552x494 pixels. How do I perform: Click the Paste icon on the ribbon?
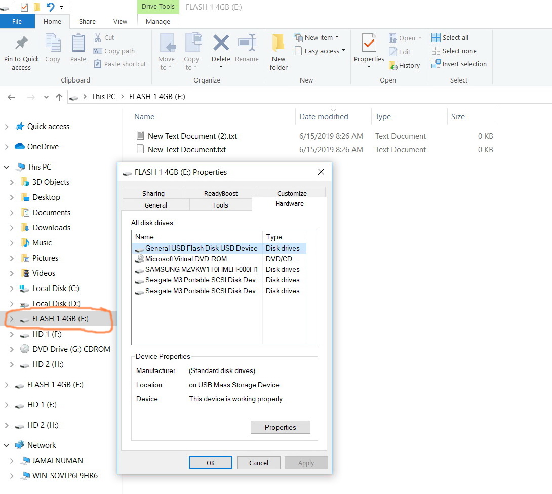77,48
